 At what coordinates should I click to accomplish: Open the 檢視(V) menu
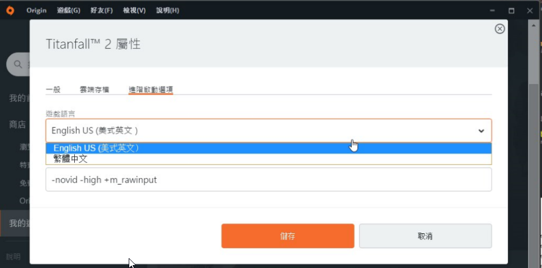(x=134, y=10)
